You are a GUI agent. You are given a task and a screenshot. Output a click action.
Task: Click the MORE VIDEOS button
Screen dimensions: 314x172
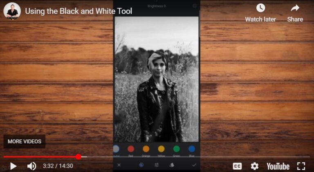[x=25, y=141]
